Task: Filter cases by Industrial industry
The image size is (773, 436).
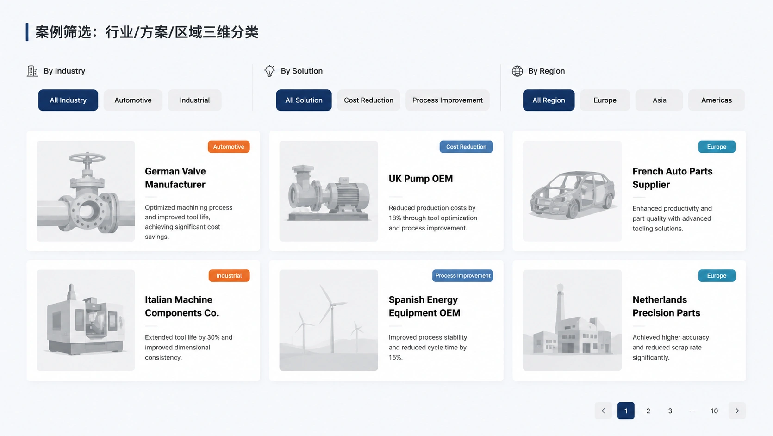Action: [194, 100]
